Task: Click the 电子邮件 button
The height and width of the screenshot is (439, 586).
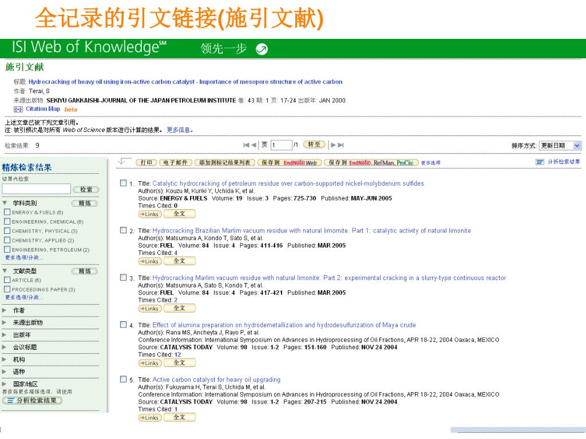Action: point(175,162)
